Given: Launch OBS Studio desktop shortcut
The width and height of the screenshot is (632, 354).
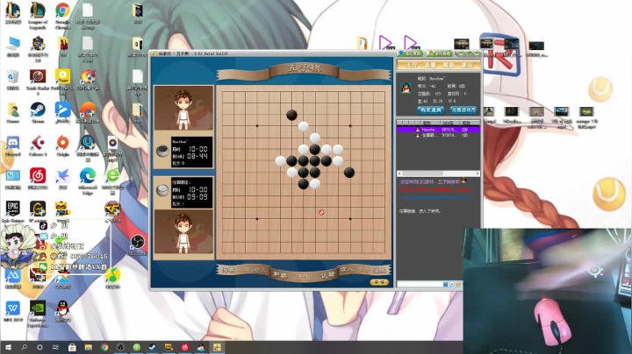Looking at the screenshot, I should (137, 243).
